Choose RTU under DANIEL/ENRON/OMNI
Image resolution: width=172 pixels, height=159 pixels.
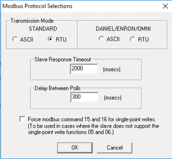tap(132, 39)
